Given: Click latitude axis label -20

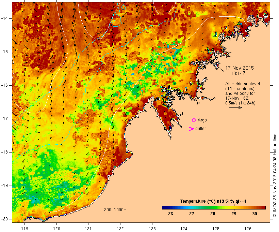Looking at the screenshot, I should [4, 219].
